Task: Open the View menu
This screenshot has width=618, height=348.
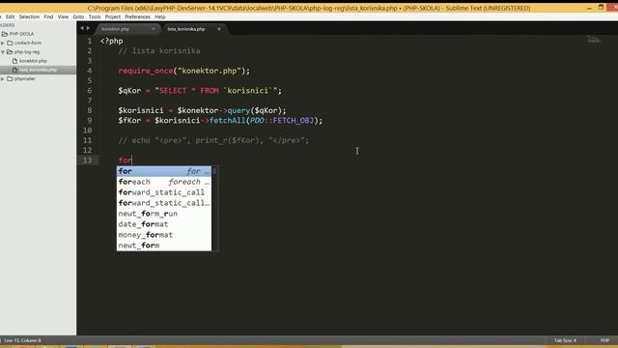Action: point(63,17)
